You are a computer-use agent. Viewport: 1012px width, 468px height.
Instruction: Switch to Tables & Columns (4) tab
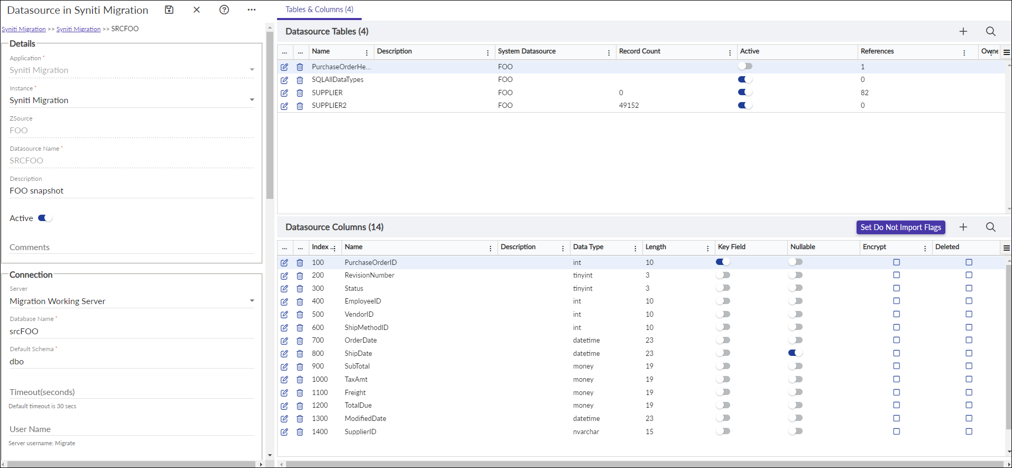(x=319, y=10)
